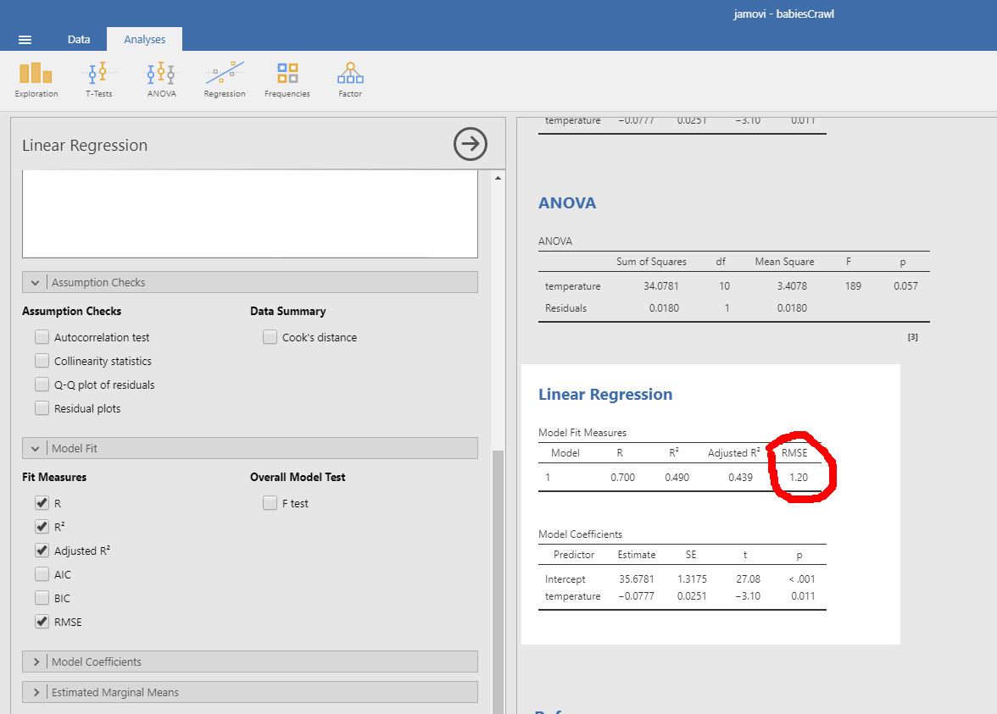Open the ANOVA analysis icon
Screen dimensions: 997x714
(161, 79)
